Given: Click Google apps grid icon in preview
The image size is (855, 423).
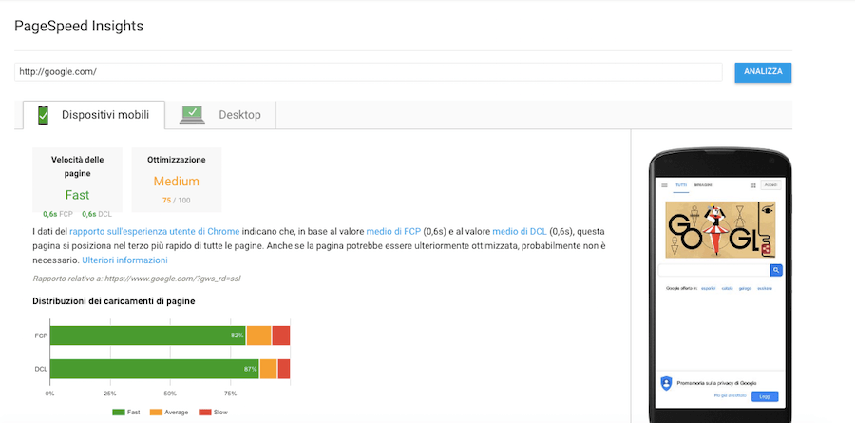Looking at the screenshot, I should coord(753,184).
